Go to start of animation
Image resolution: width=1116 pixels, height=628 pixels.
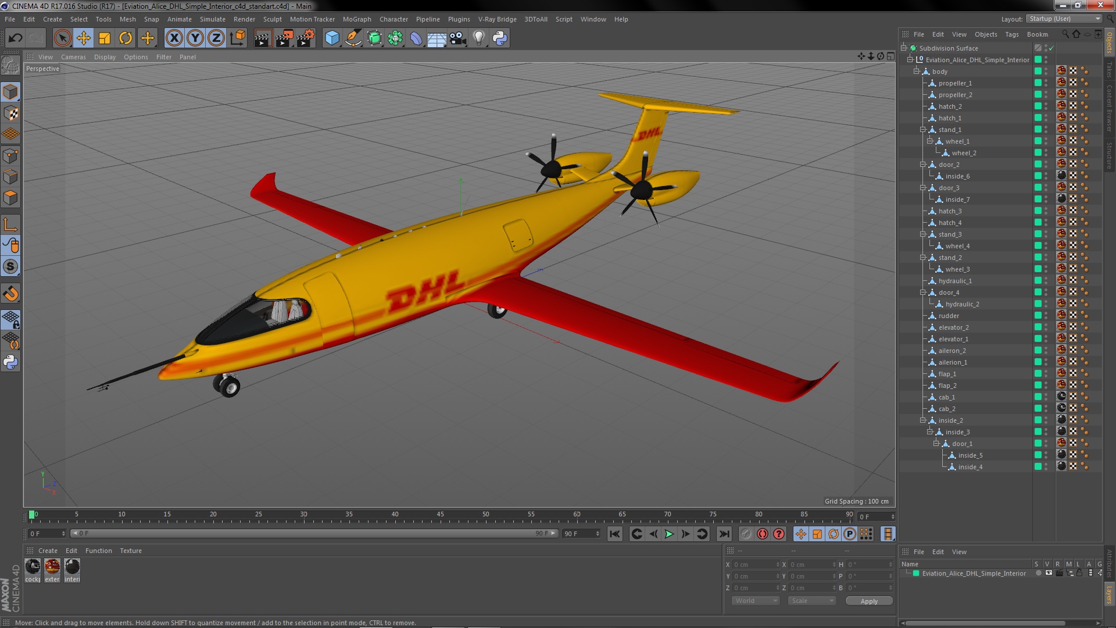point(614,534)
